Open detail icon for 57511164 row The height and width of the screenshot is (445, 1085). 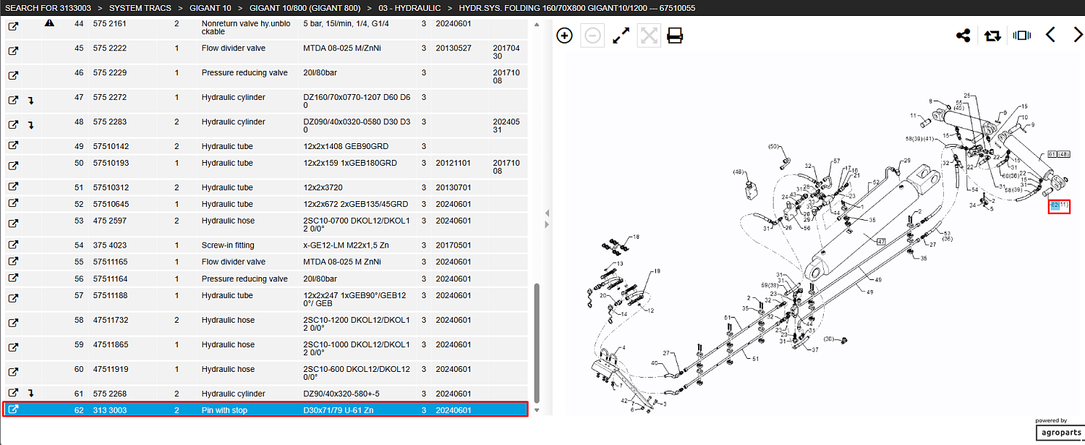[13, 279]
